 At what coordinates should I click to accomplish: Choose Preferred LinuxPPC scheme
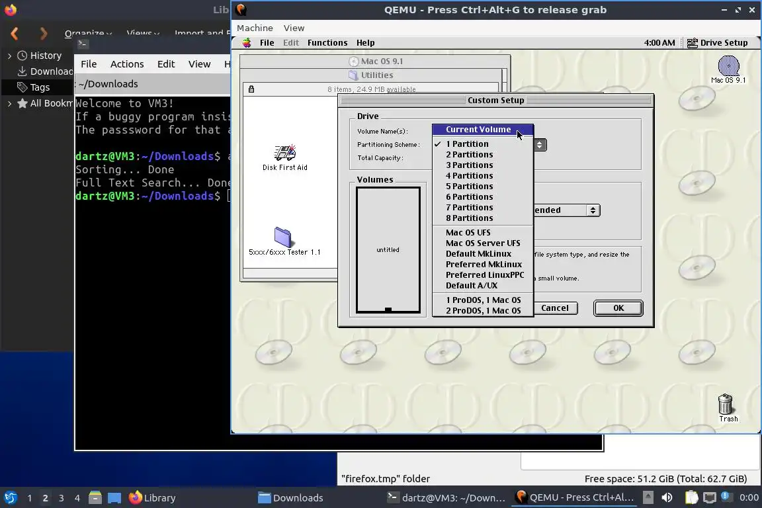[x=483, y=275]
